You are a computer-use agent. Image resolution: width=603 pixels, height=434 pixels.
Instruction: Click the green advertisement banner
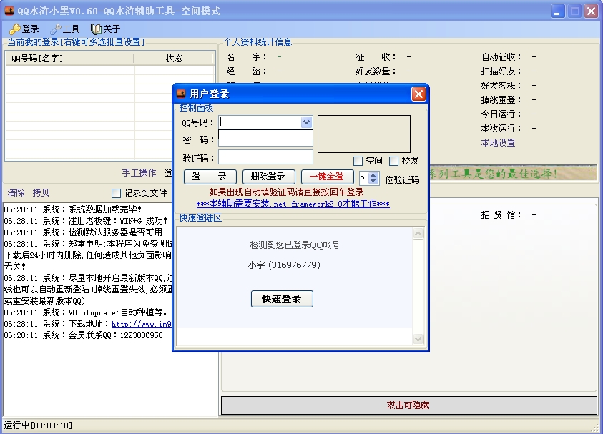(x=513, y=173)
